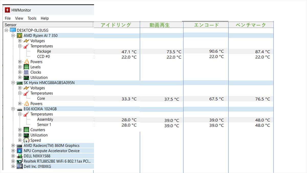Open the Help menu

(45, 18)
